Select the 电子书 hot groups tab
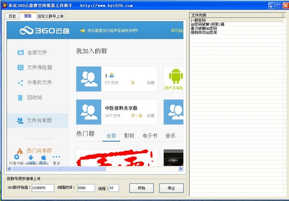 coord(150,136)
